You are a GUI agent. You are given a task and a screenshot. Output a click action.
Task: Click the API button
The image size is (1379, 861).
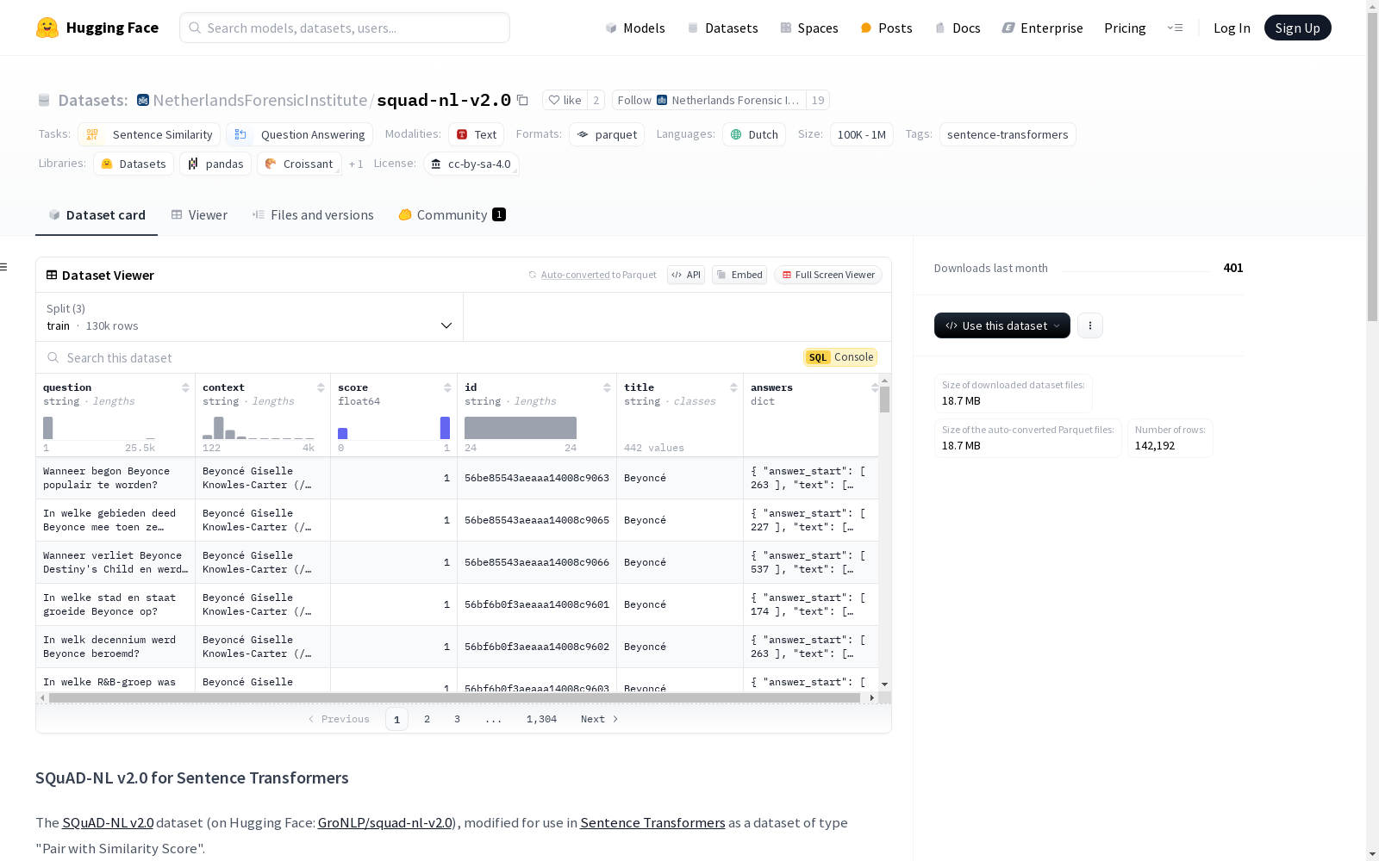pos(686,275)
